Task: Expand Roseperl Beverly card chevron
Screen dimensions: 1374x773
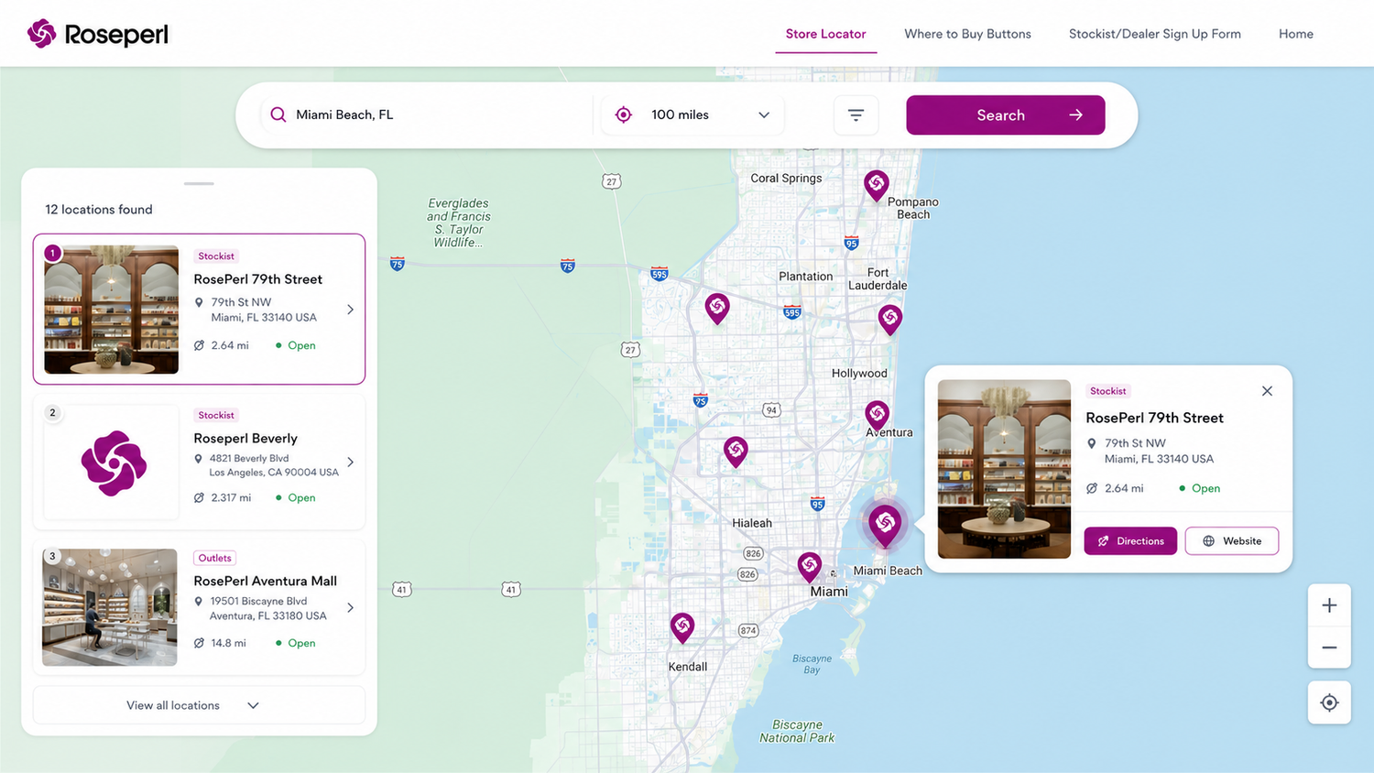Action: pyautogui.click(x=351, y=462)
